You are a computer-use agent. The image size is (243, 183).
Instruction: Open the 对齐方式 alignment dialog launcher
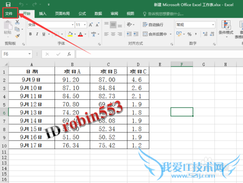[172, 44]
